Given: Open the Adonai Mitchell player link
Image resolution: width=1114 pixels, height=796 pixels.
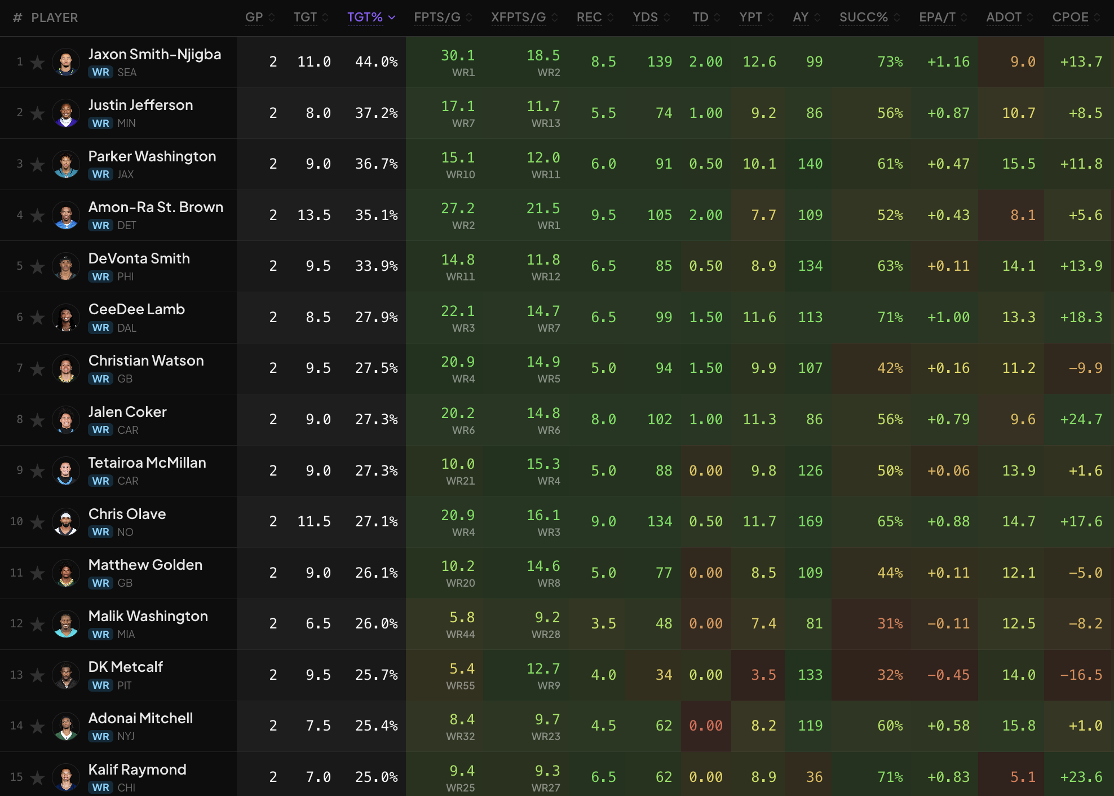Looking at the screenshot, I should pos(140,718).
